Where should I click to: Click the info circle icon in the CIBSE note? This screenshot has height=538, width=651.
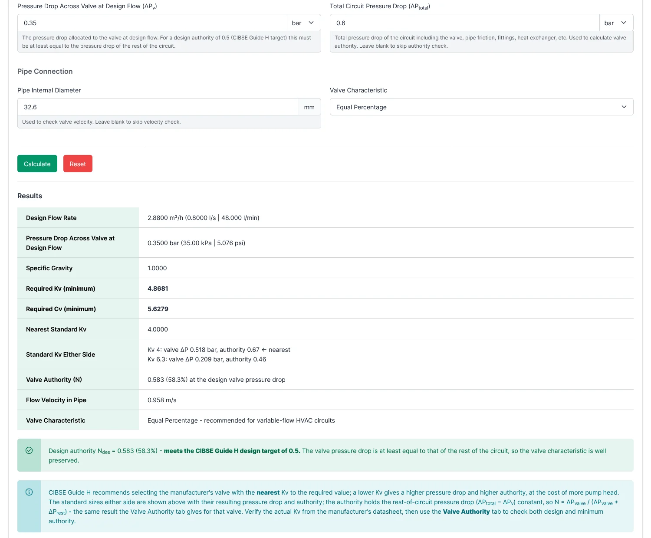point(29,492)
